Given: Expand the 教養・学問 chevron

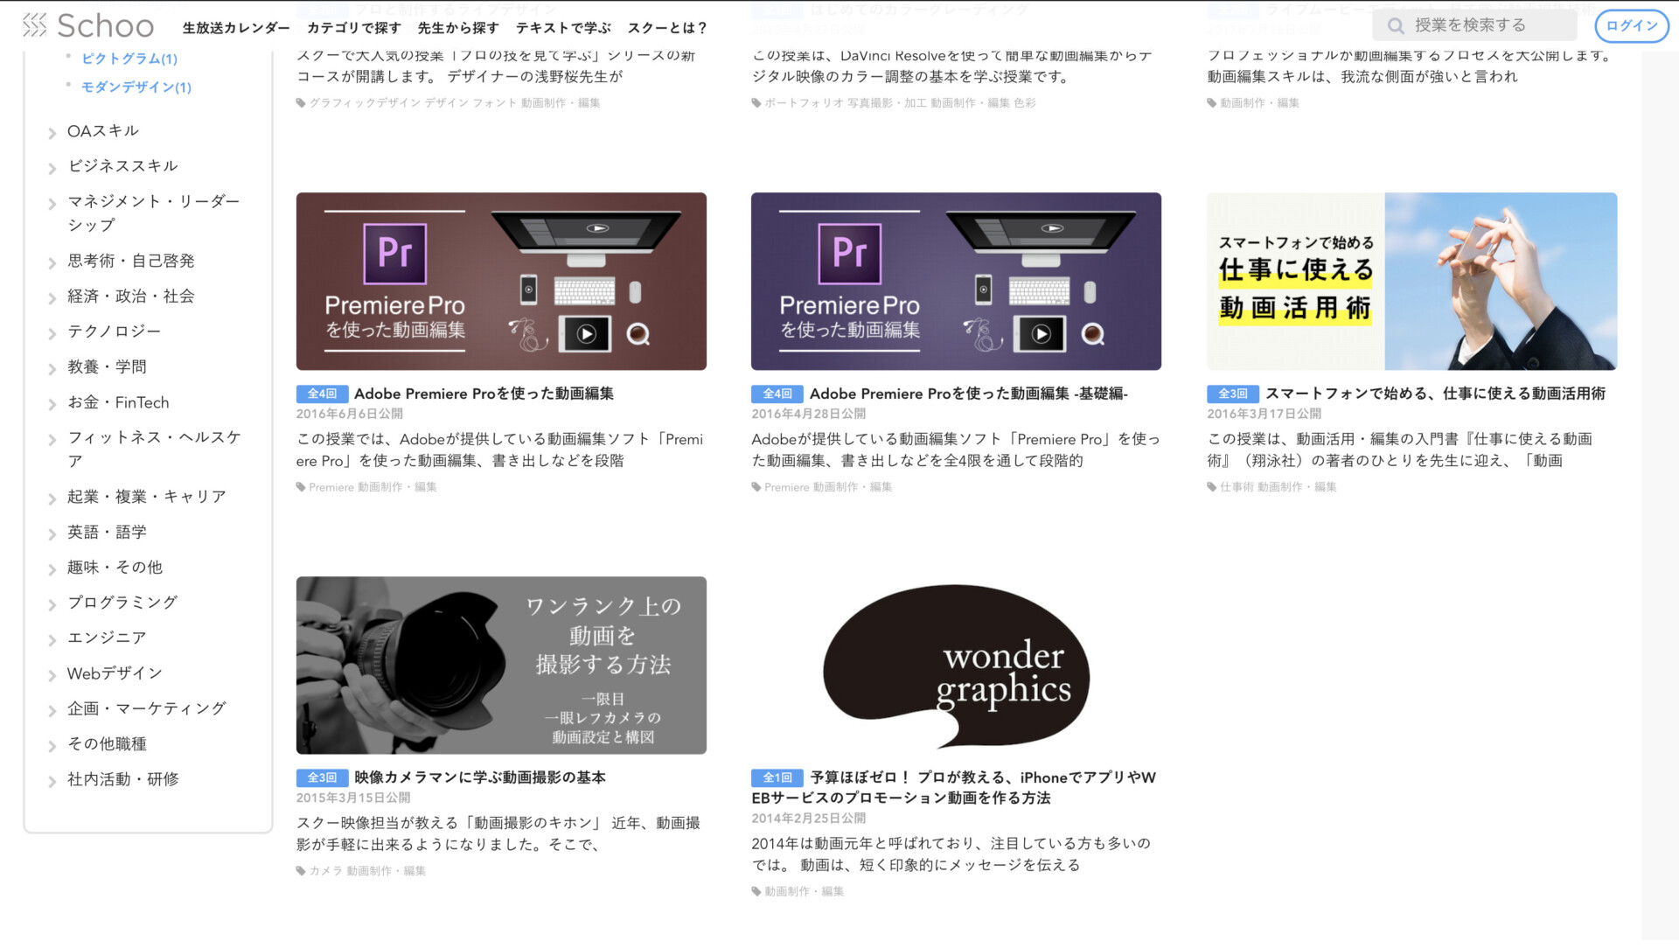Looking at the screenshot, I should point(52,369).
